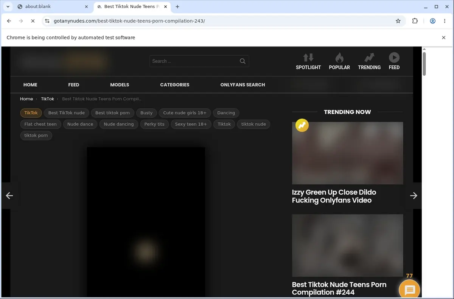The width and height of the screenshot is (454, 299).
Task: Select the Dancing tag
Action: click(x=226, y=113)
